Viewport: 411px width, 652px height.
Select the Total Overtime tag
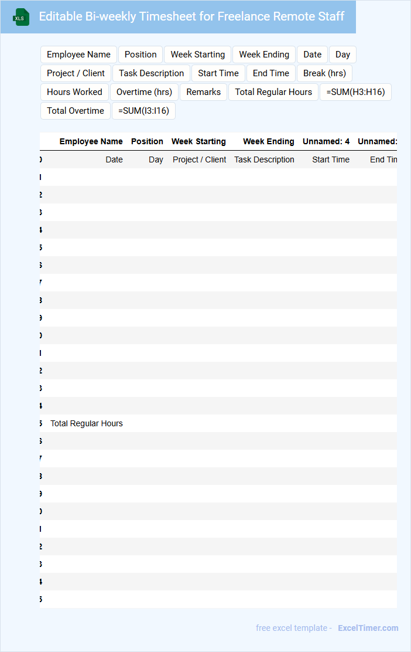(x=75, y=111)
